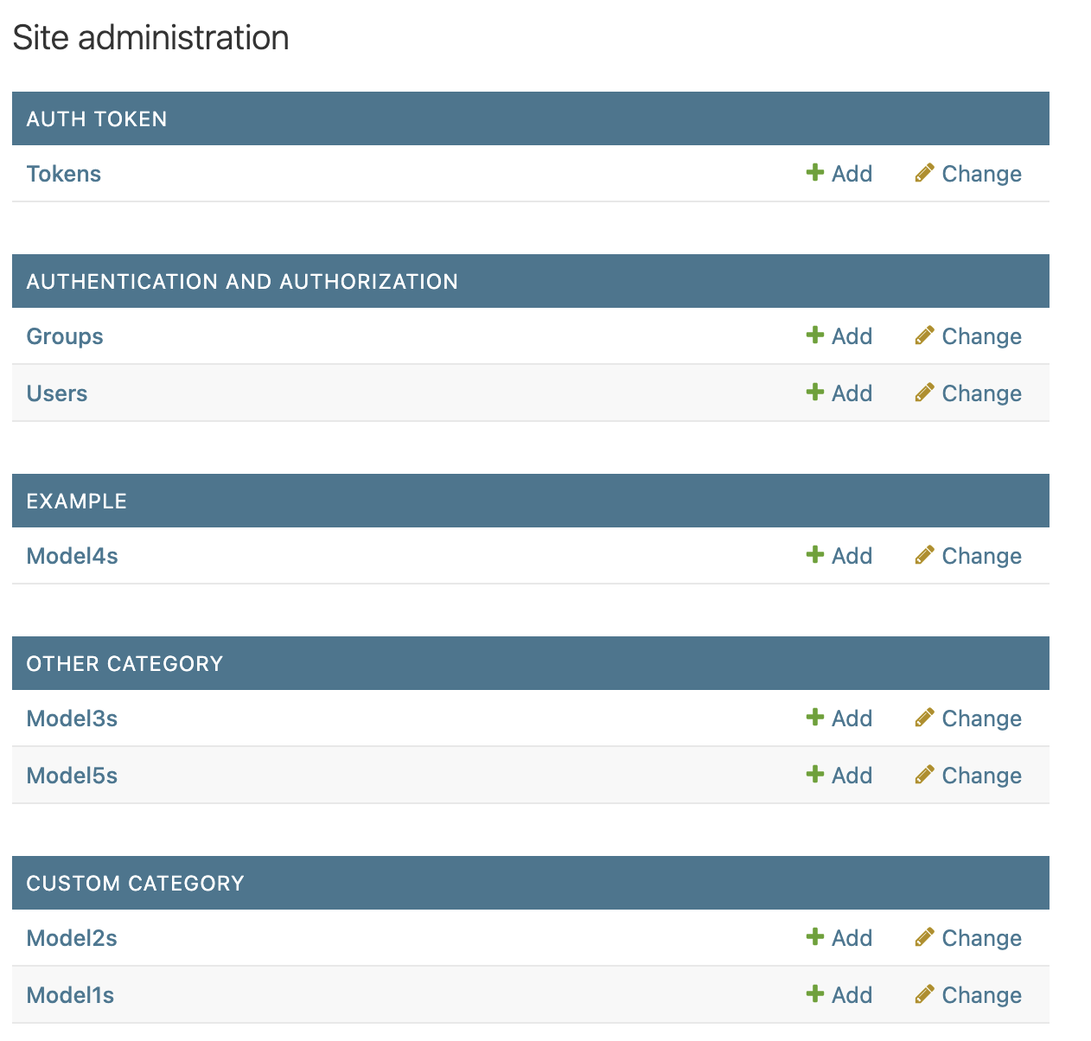The image size is (1091, 1041).
Task: Click the plus icon in Model1s row
Action: pyautogui.click(x=814, y=993)
